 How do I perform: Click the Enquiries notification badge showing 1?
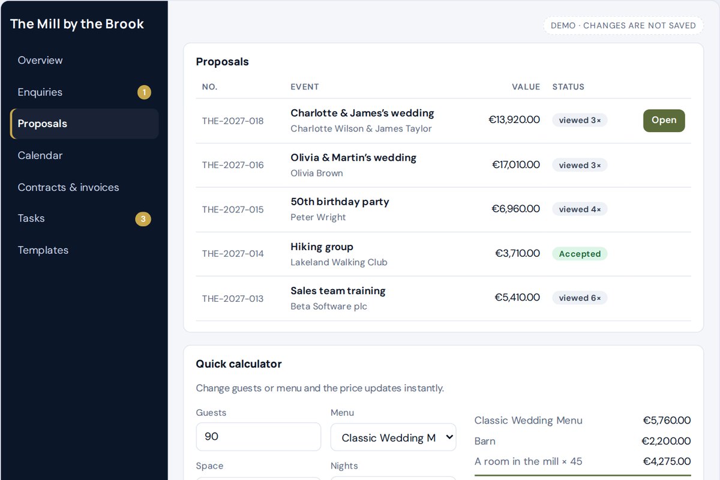click(144, 92)
